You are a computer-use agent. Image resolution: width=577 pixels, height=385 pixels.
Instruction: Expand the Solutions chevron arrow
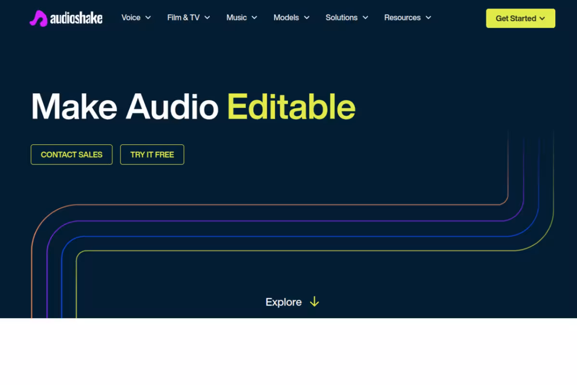click(x=365, y=18)
